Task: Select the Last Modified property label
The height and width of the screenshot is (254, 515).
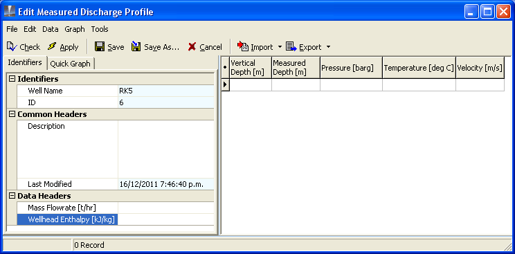Action: pos(50,184)
